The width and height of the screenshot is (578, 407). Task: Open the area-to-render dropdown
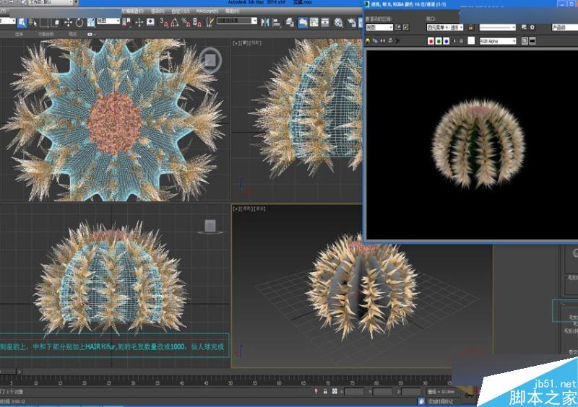click(x=379, y=27)
